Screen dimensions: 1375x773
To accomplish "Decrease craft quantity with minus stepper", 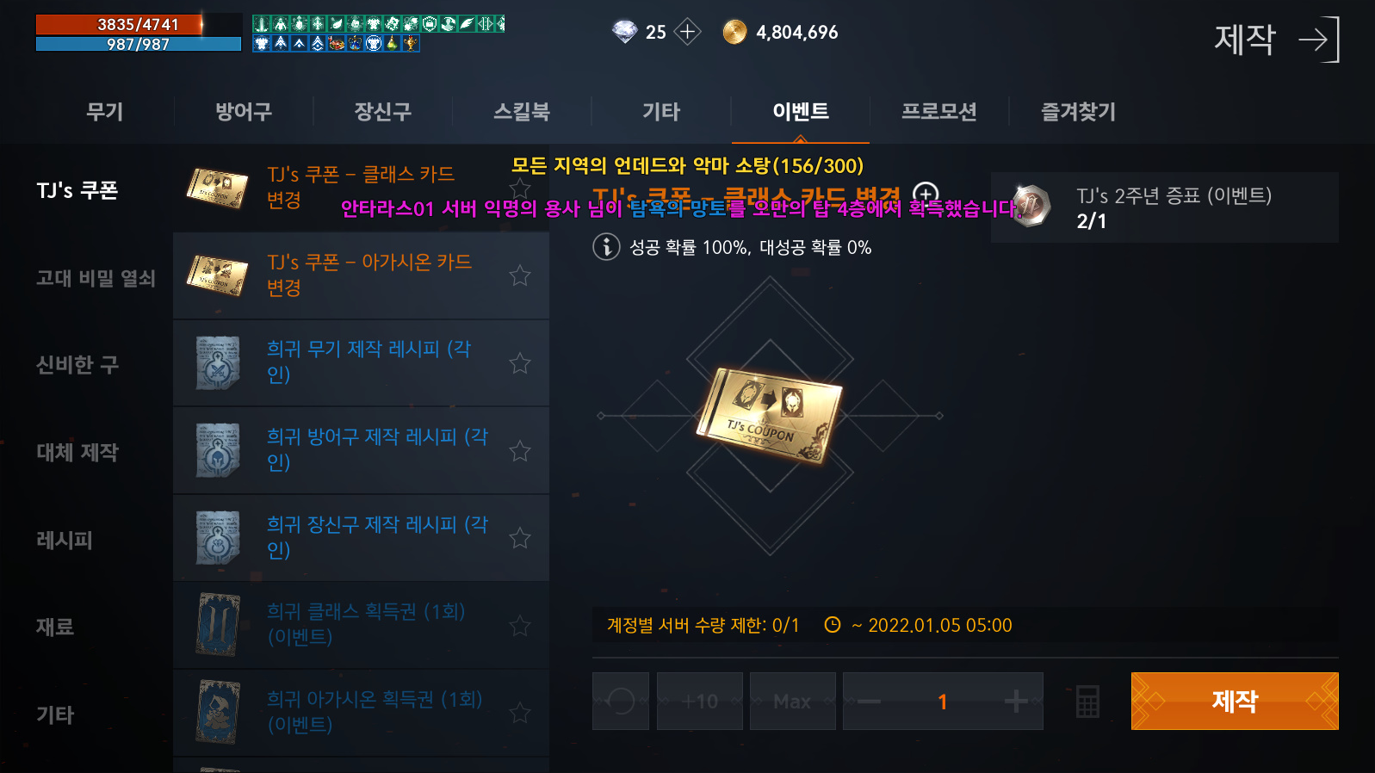I will pyautogui.click(x=870, y=702).
